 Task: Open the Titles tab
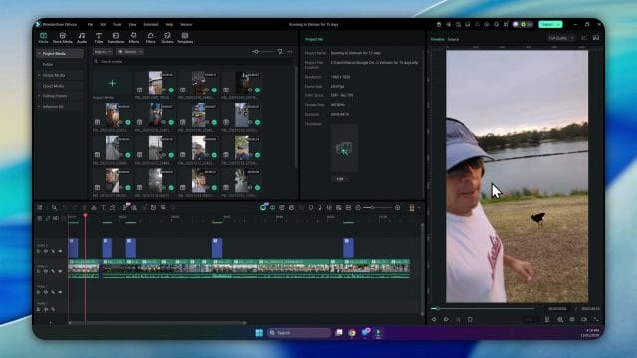pyautogui.click(x=99, y=38)
